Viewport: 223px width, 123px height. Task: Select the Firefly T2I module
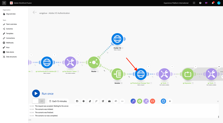coord(117,39)
